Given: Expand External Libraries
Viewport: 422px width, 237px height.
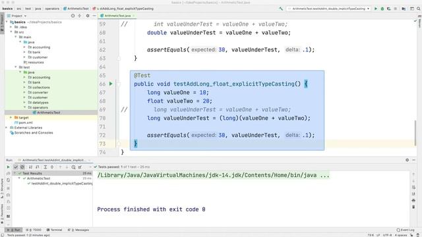Looking at the screenshot, I should (7, 128).
